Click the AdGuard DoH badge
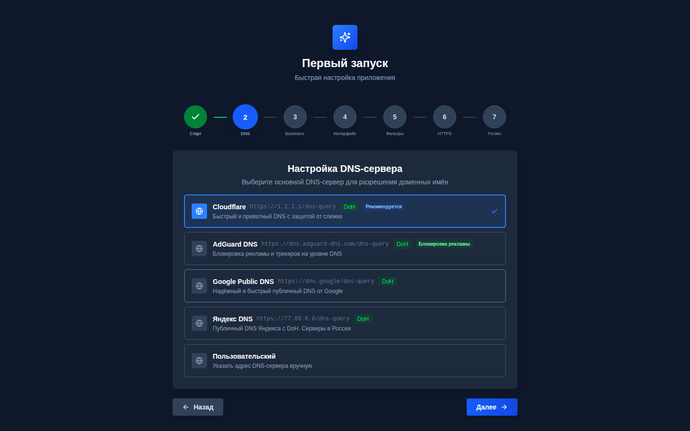The image size is (690, 431). pos(402,244)
